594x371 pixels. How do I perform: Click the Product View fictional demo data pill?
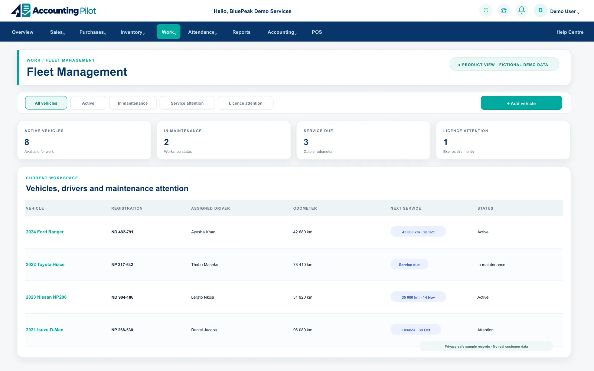(504, 64)
